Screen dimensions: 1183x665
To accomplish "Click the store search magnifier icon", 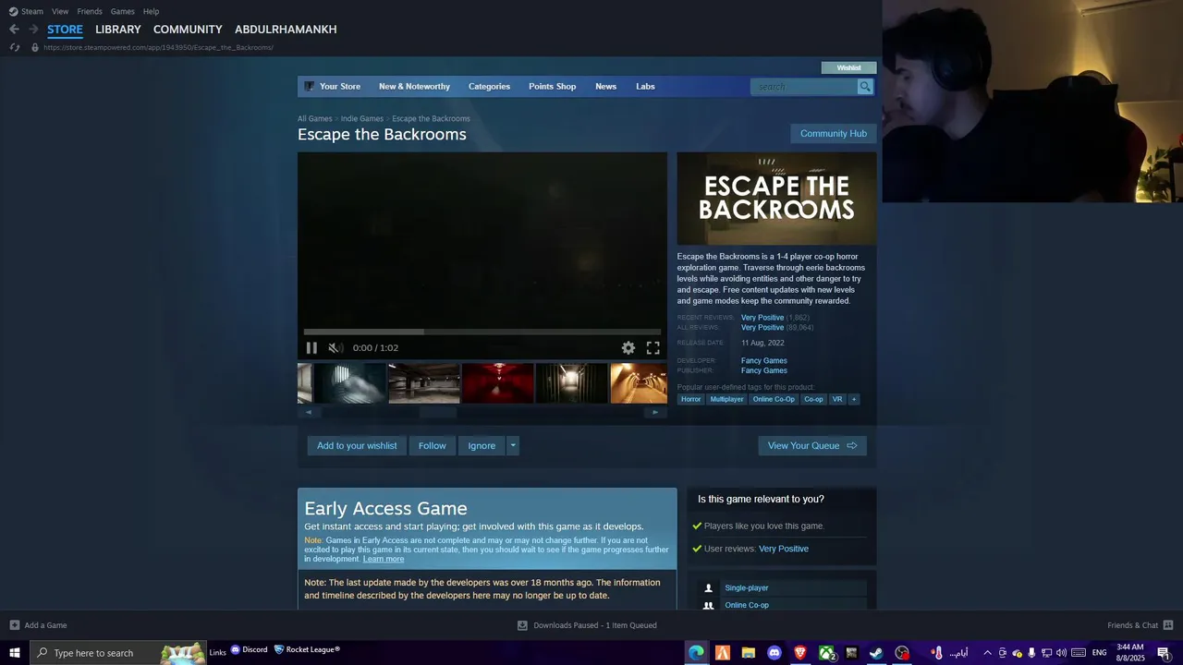I will coord(865,87).
